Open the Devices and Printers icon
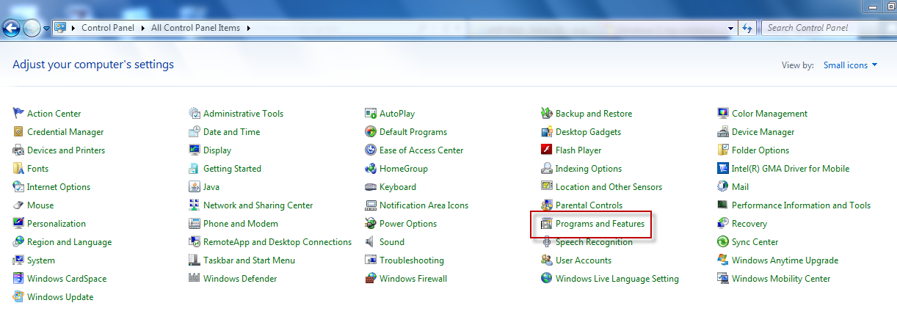 pyautogui.click(x=18, y=150)
